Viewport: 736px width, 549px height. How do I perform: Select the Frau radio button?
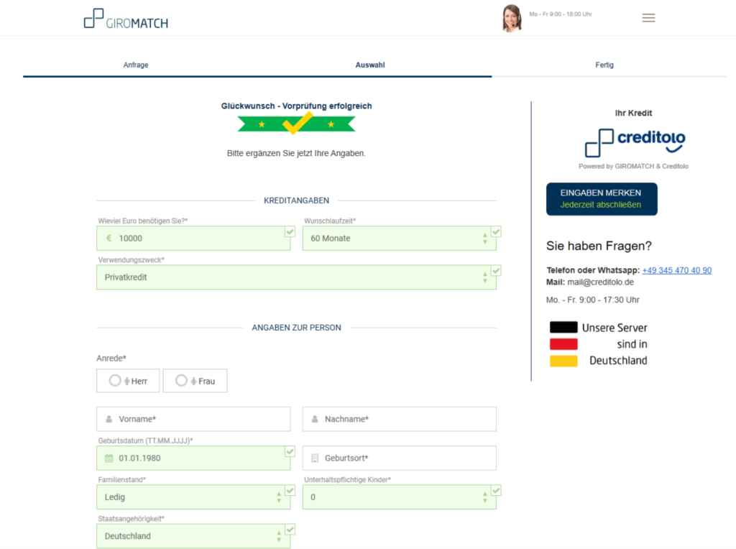pos(181,381)
